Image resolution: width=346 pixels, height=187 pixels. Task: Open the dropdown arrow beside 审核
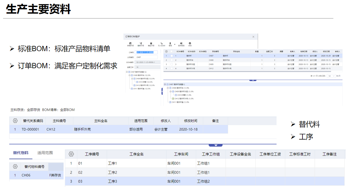(175, 44)
